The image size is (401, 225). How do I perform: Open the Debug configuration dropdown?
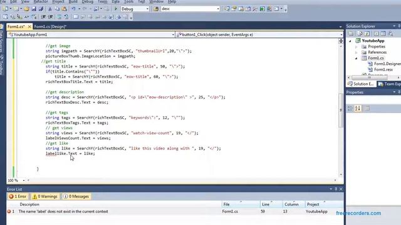(147, 9)
